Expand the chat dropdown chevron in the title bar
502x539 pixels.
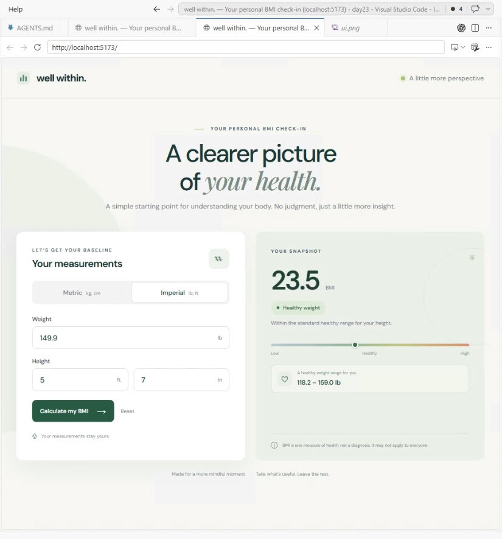(488, 9)
